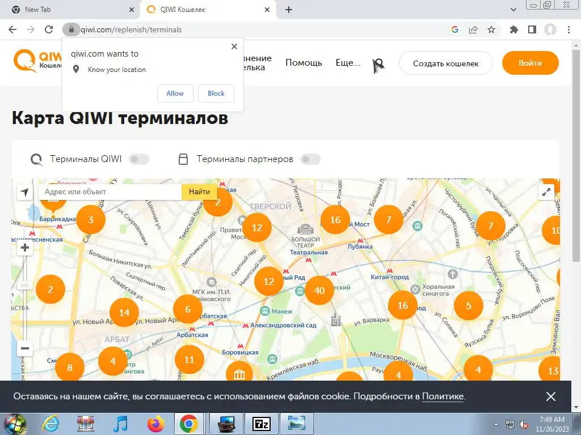
Task: Launch Internet Explorer from taskbar
Action: [x=50, y=424]
